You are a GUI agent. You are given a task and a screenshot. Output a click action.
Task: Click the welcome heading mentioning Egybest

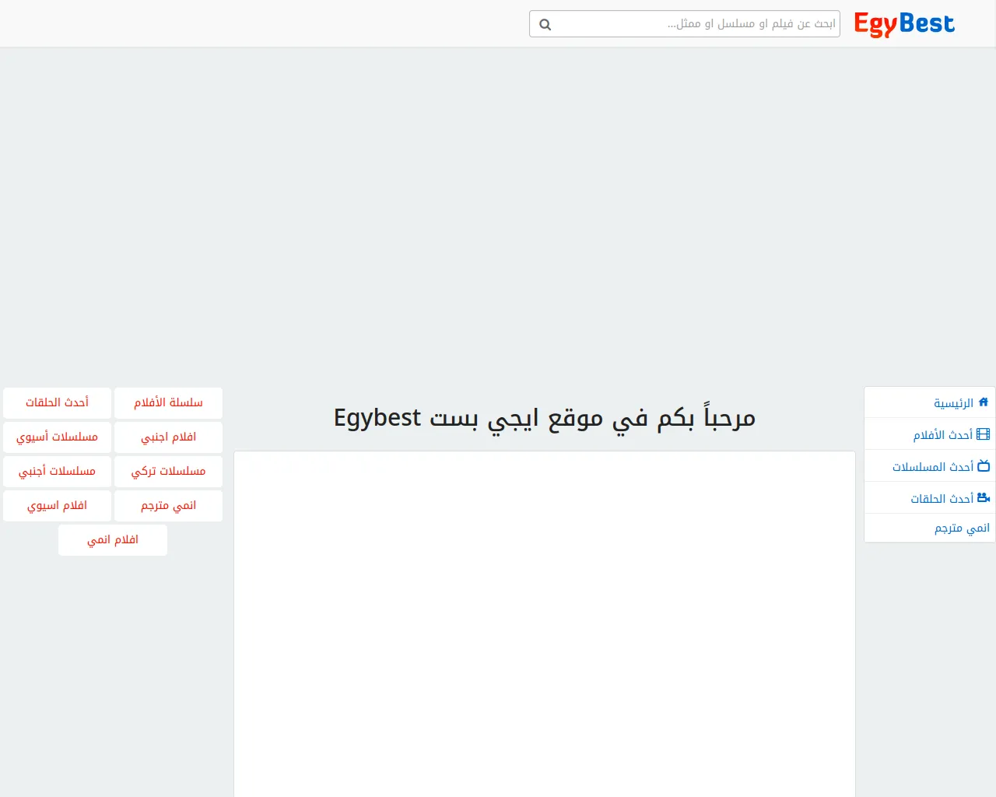(x=545, y=418)
